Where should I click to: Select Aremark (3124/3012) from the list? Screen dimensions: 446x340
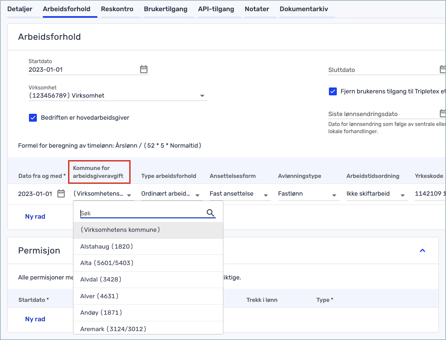click(148, 328)
